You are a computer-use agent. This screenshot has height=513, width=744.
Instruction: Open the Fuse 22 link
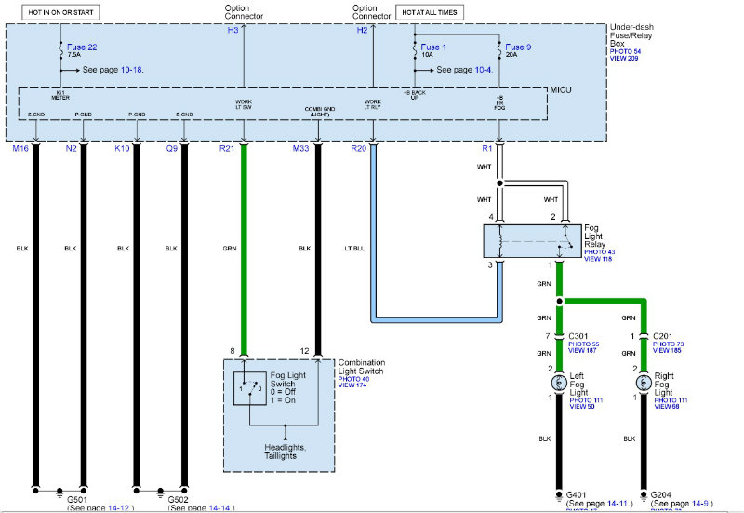click(82, 47)
